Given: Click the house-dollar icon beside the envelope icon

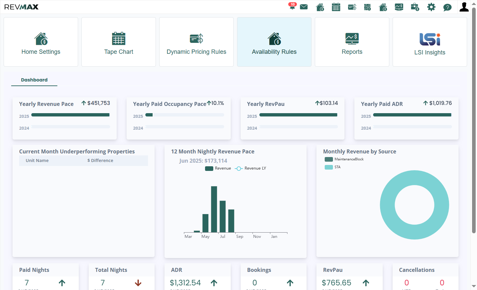Looking at the screenshot, I should click(320, 7).
